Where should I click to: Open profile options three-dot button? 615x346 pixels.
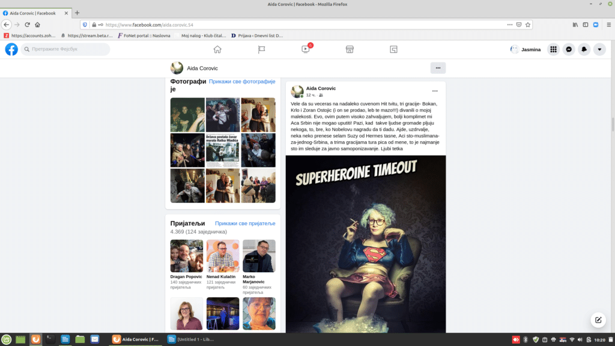[438, 68]
